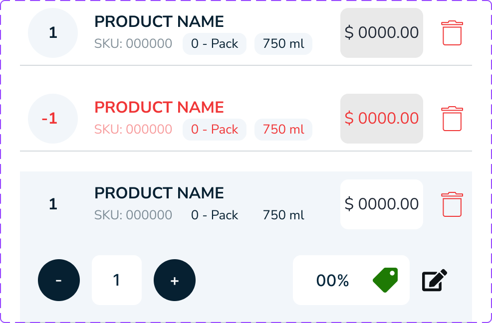Delete the first product row via trash icon
The image size is (492, 323).
point(452,33)
